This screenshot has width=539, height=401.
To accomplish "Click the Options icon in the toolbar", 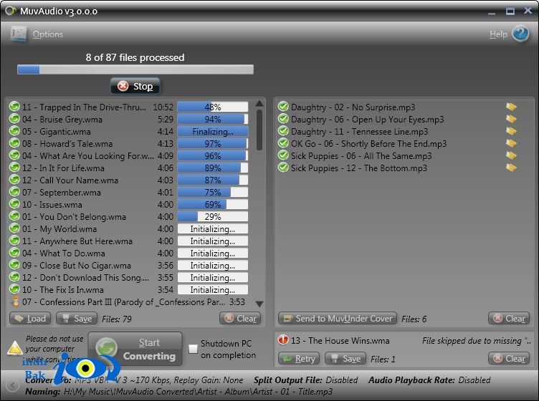I will click(x=18, y=34).
